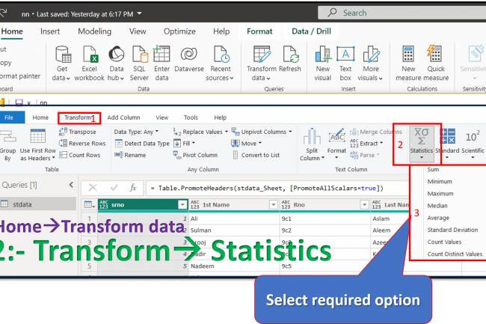Click Pivot Column
Viewport: 486px width, 324px height.
tap(195, 155)
